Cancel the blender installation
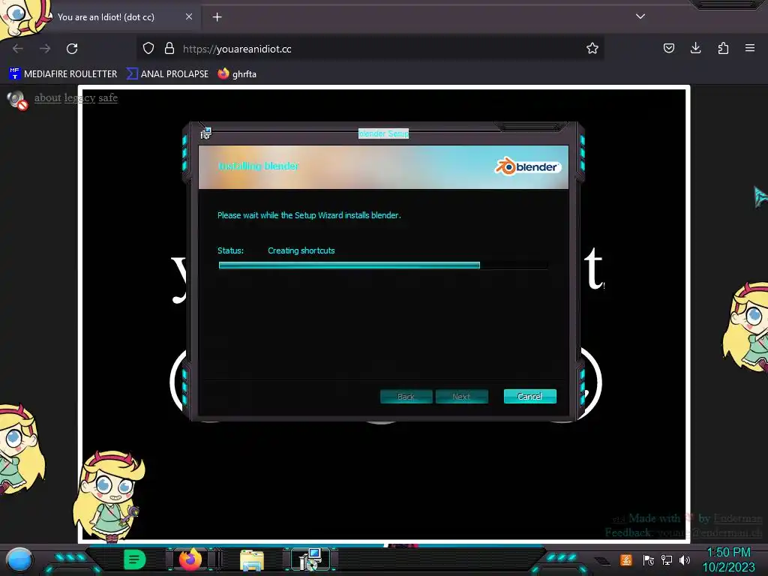 [x=530, y=396]
